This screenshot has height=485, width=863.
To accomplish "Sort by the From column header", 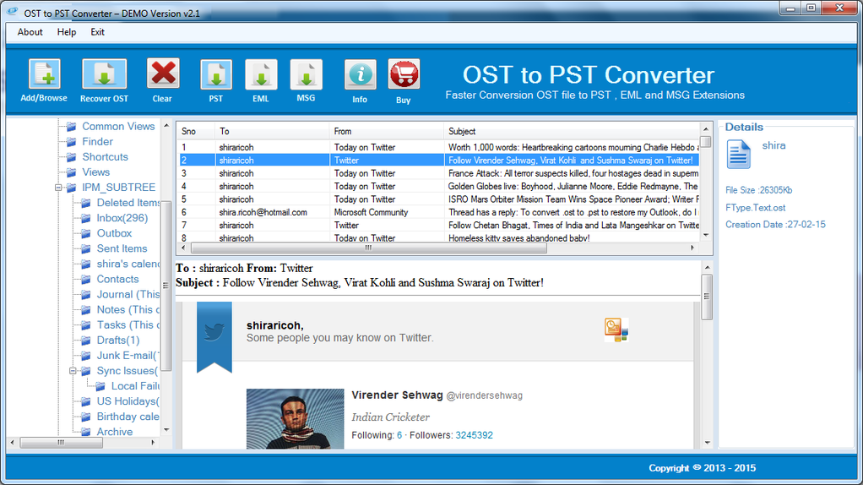I will pyautogui.click(x=387, y=131).
